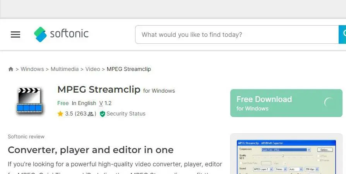Click the user votes icon

point(91,114)
